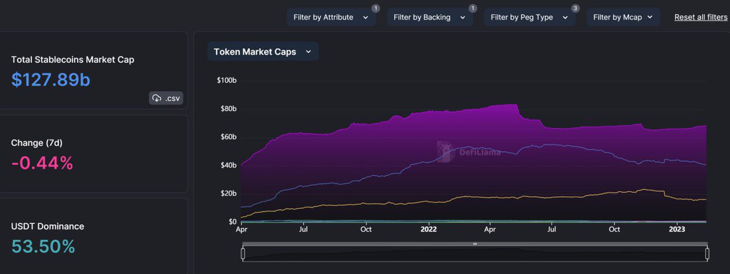Image resolution: width=730 pixels, height=274 pixels.
Task: Click the Change (7d) label
Action: pyautogui.click(x=36, y=143)
